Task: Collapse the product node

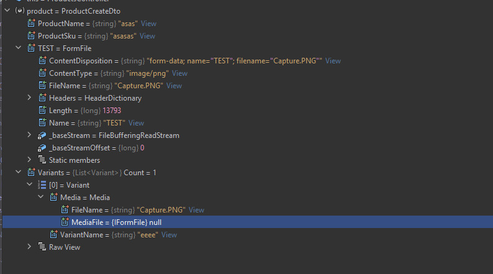Action: click(7, 11)
